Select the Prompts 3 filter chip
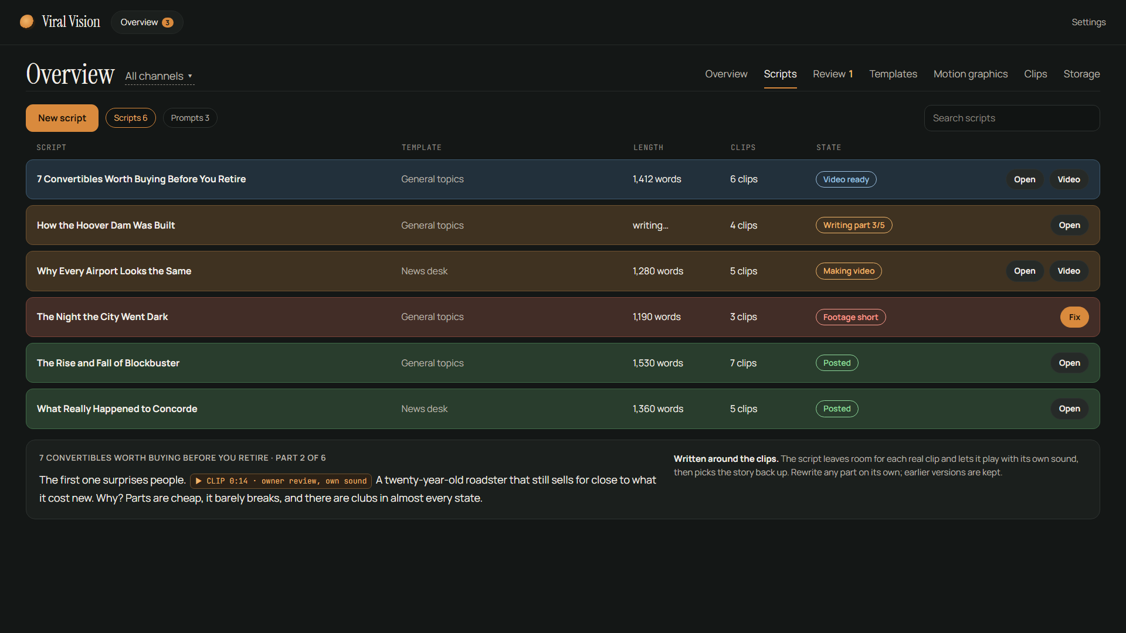The width and height of the screenshot is (1126, 633). (190, 118)
